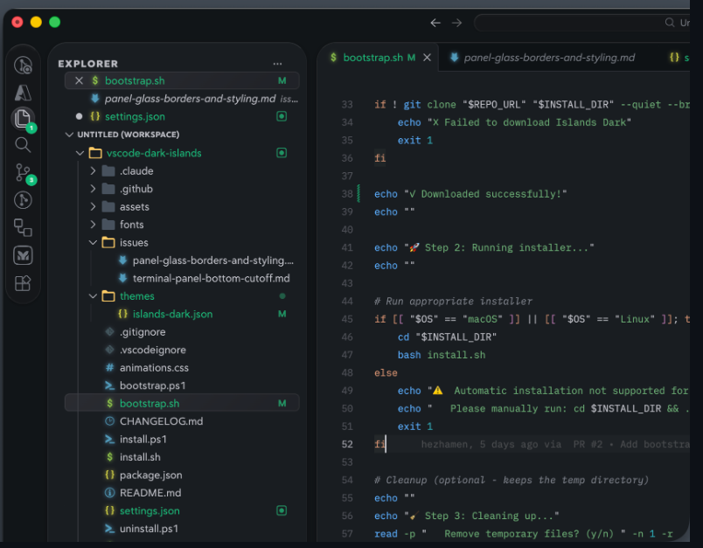The height and width of the screenshot is (548, 703).
Task: Switch to panel-glass-borders-and-styling.md tab
Action: click(549, 58)
